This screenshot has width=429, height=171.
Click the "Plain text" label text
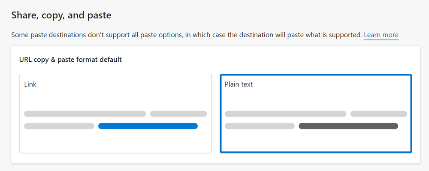click(x=239, y=84)
